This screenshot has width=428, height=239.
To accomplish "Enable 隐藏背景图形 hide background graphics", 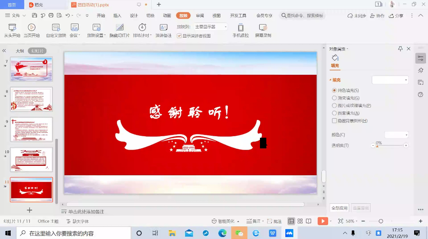I will pyautogui.click(x=334, y=121).
